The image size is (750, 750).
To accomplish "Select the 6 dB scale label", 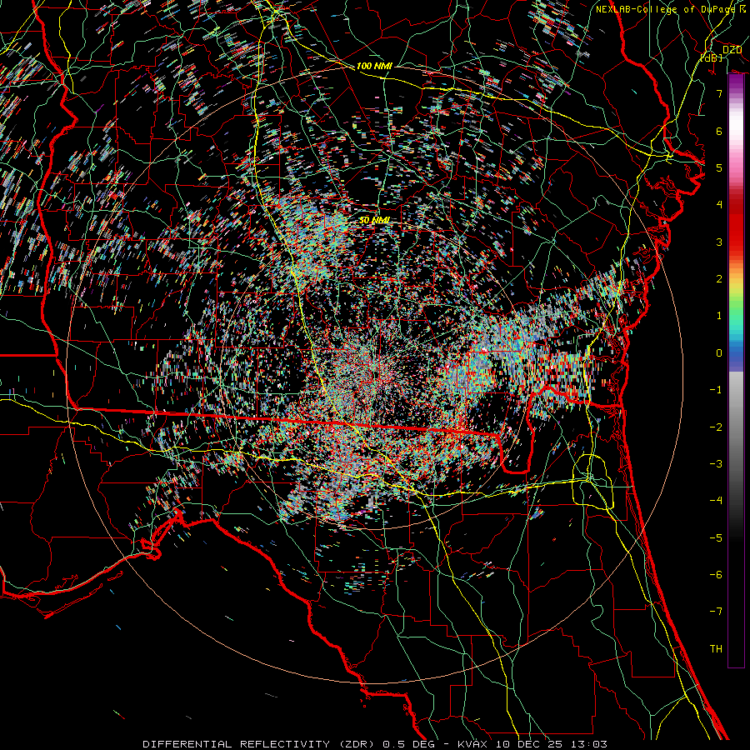I will (719, 131).
